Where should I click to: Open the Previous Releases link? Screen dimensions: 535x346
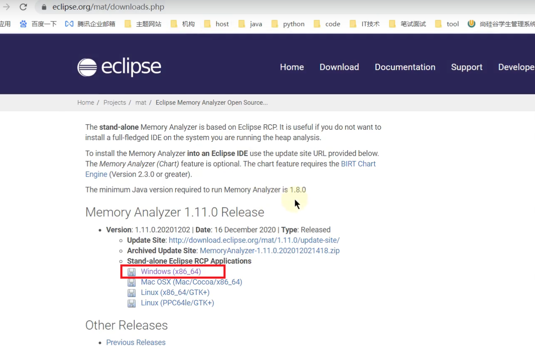[136, 342]
